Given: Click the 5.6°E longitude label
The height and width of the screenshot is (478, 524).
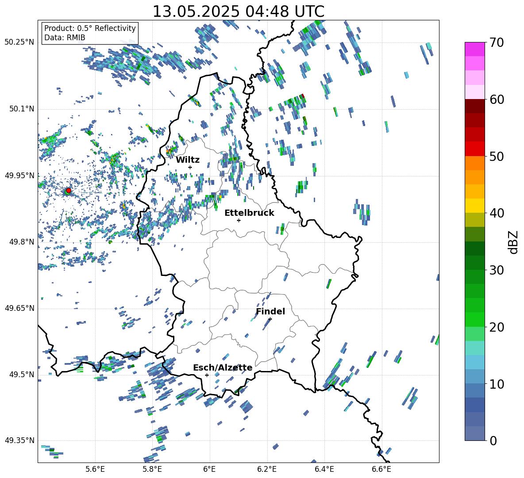Looking at the screenshot, I should 95,469.
